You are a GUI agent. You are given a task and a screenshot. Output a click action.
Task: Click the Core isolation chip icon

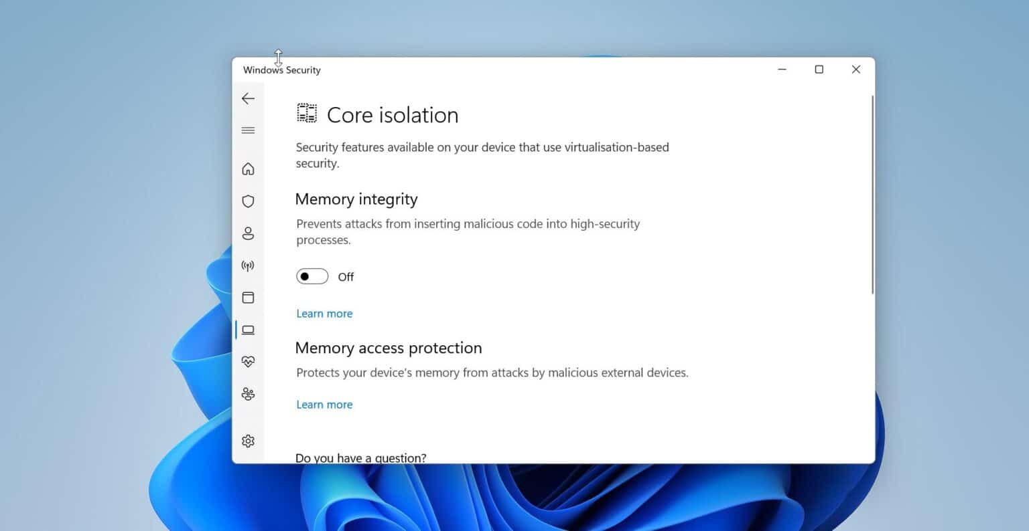[307, 114]
